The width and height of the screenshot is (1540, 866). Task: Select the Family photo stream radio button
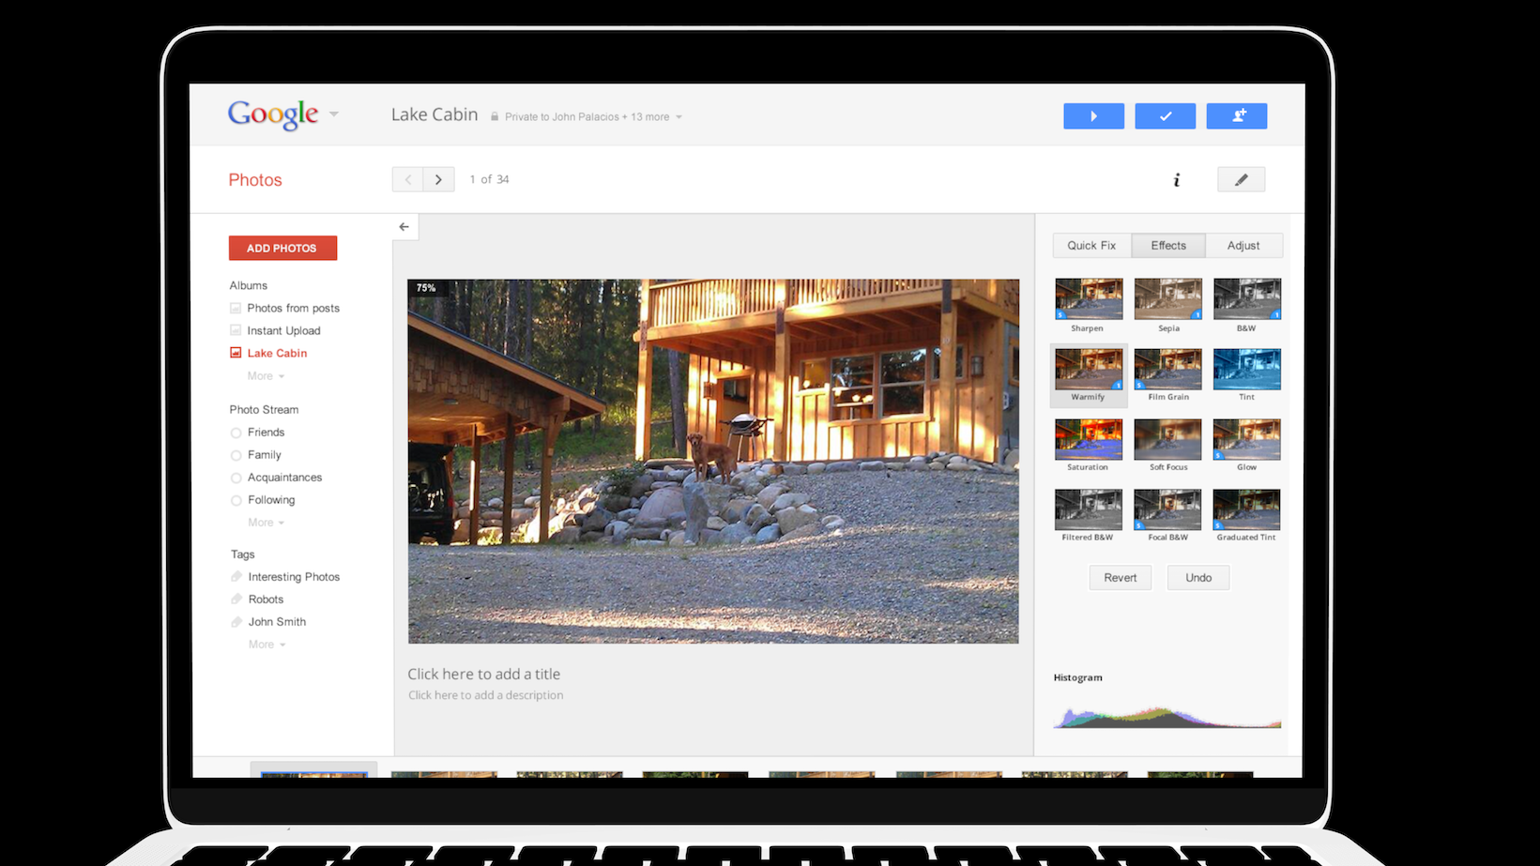236,455
